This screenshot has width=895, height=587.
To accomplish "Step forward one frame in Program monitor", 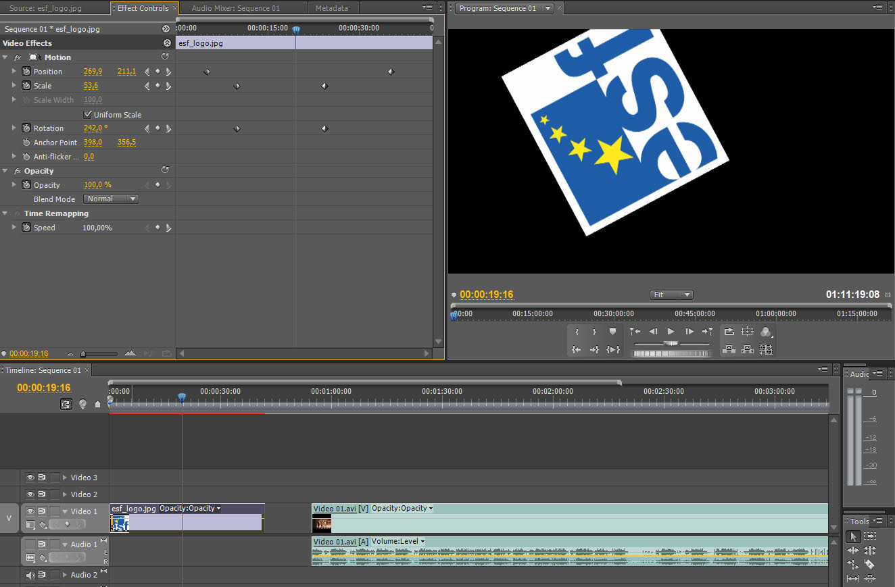I will tap(689, 332).
